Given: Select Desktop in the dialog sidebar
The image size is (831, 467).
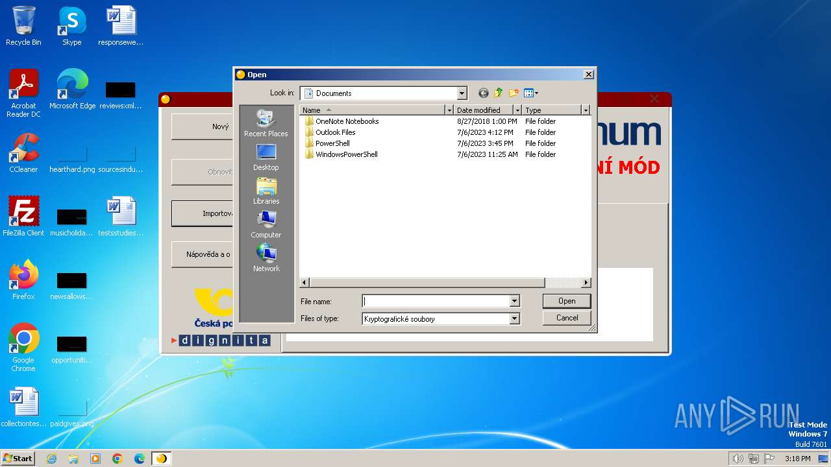Looking at the screenshot, I should click(x=266, y=157).
